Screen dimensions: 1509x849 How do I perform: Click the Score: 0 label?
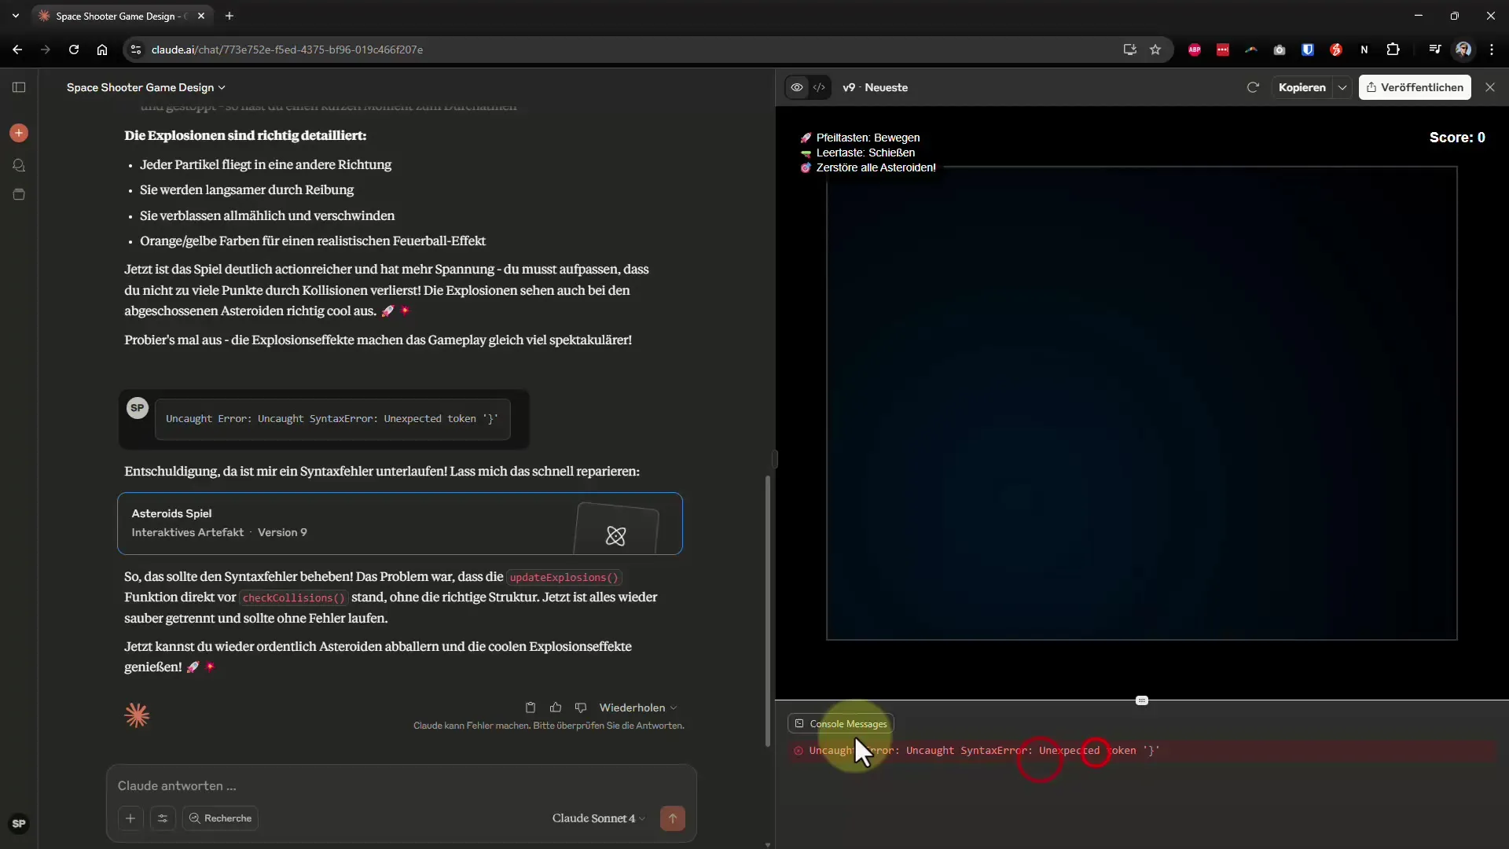tap(1456, 138)
